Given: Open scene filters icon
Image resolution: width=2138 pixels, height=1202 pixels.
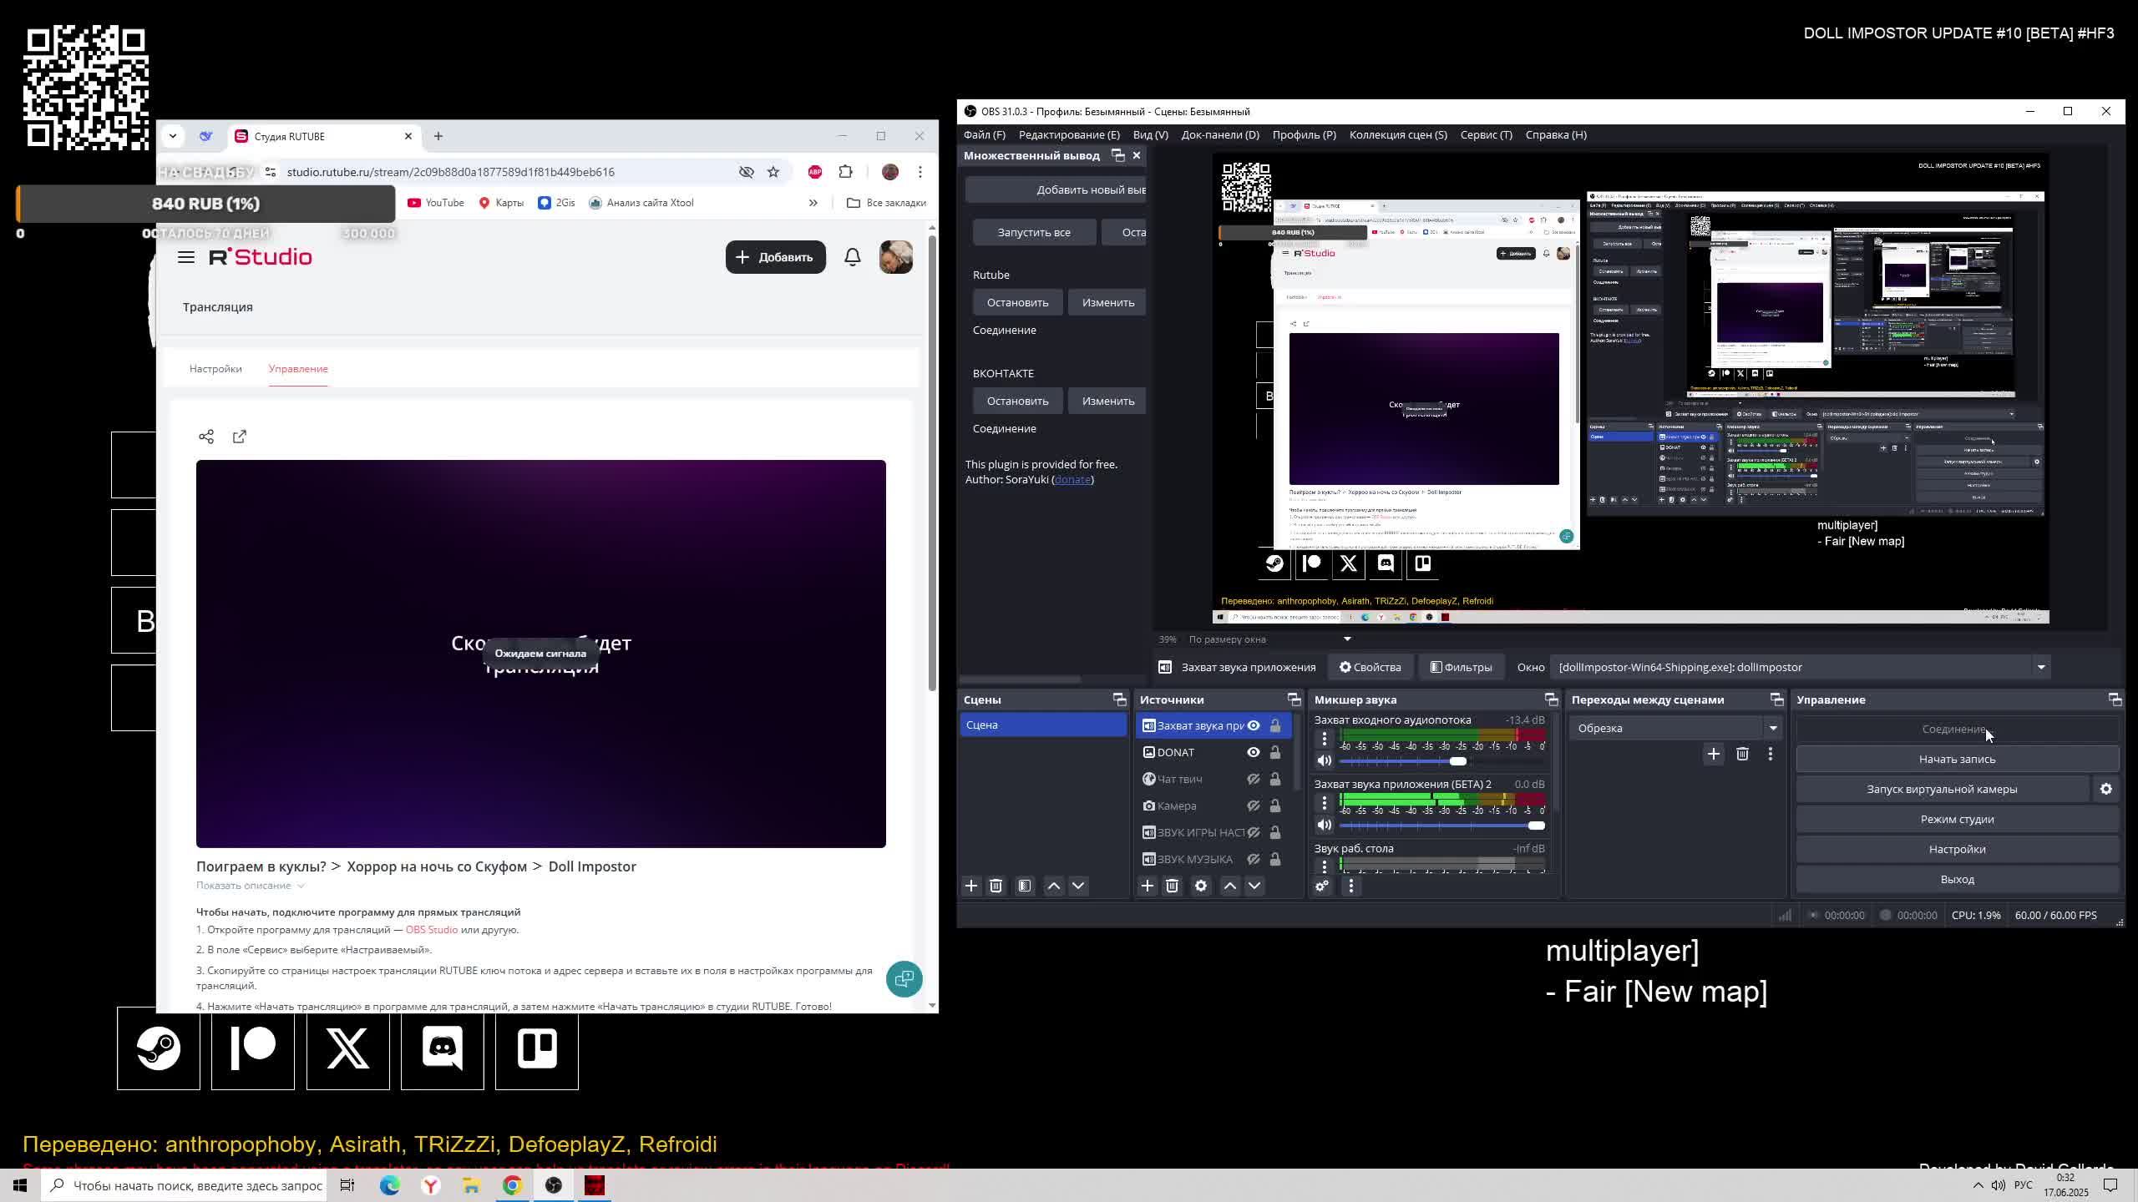Looking at the screenshot, I should click(x=1025, y=886).
